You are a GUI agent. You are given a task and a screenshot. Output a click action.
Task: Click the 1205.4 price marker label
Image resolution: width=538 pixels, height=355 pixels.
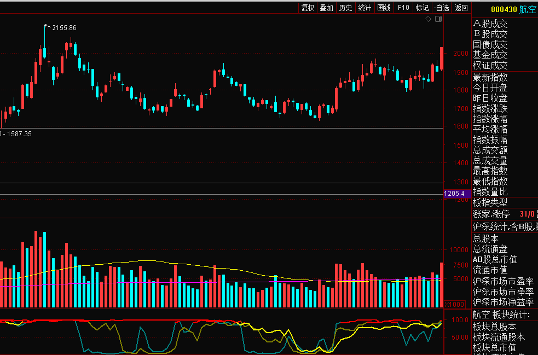pos(454,194)
